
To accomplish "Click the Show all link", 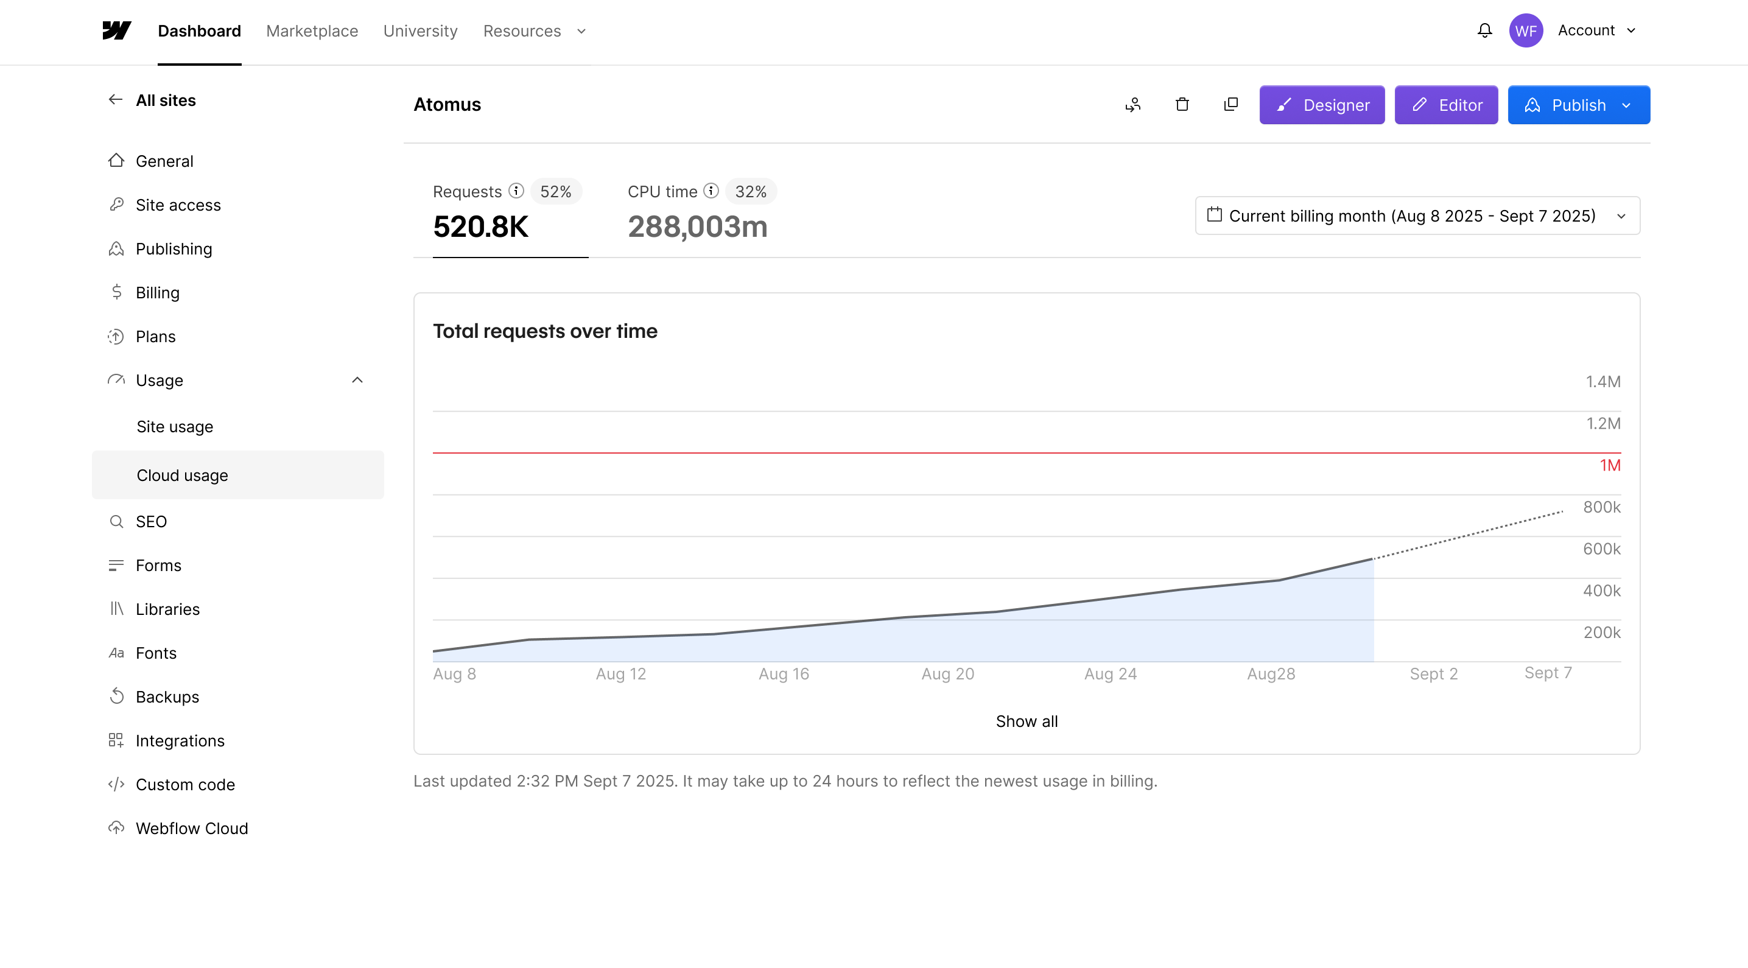I will click(x=1026, y=721).
